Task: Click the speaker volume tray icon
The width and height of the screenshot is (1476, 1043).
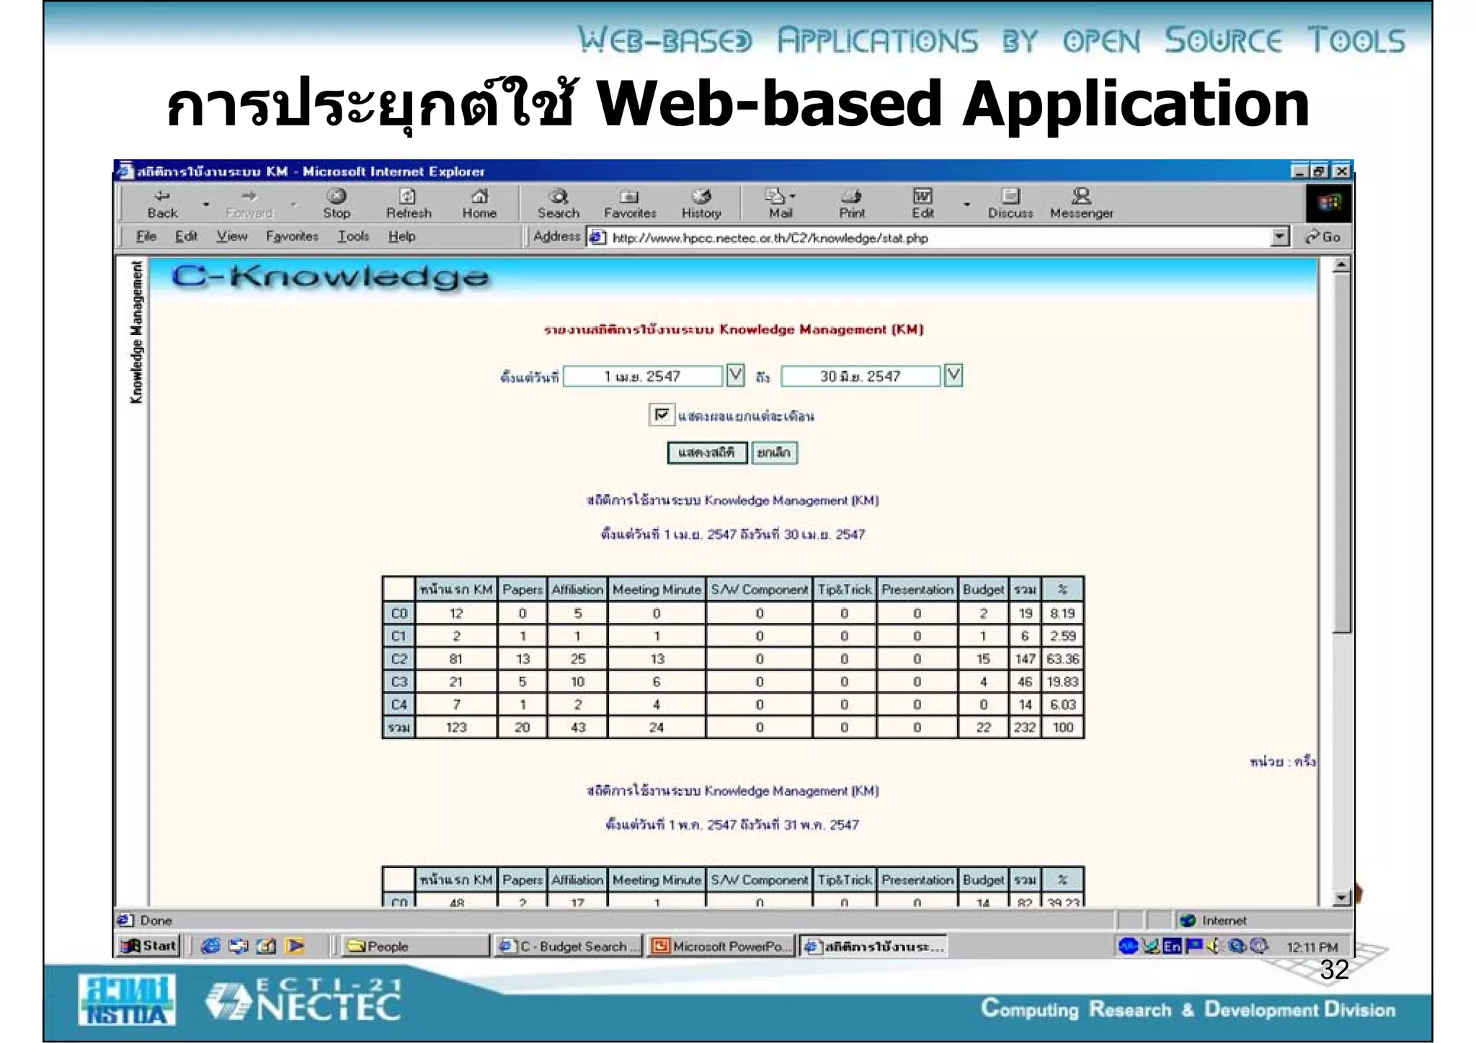Action: pos(1213,946)
